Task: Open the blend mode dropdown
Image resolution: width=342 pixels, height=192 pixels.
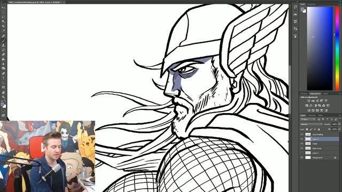Action: point(312,124)
